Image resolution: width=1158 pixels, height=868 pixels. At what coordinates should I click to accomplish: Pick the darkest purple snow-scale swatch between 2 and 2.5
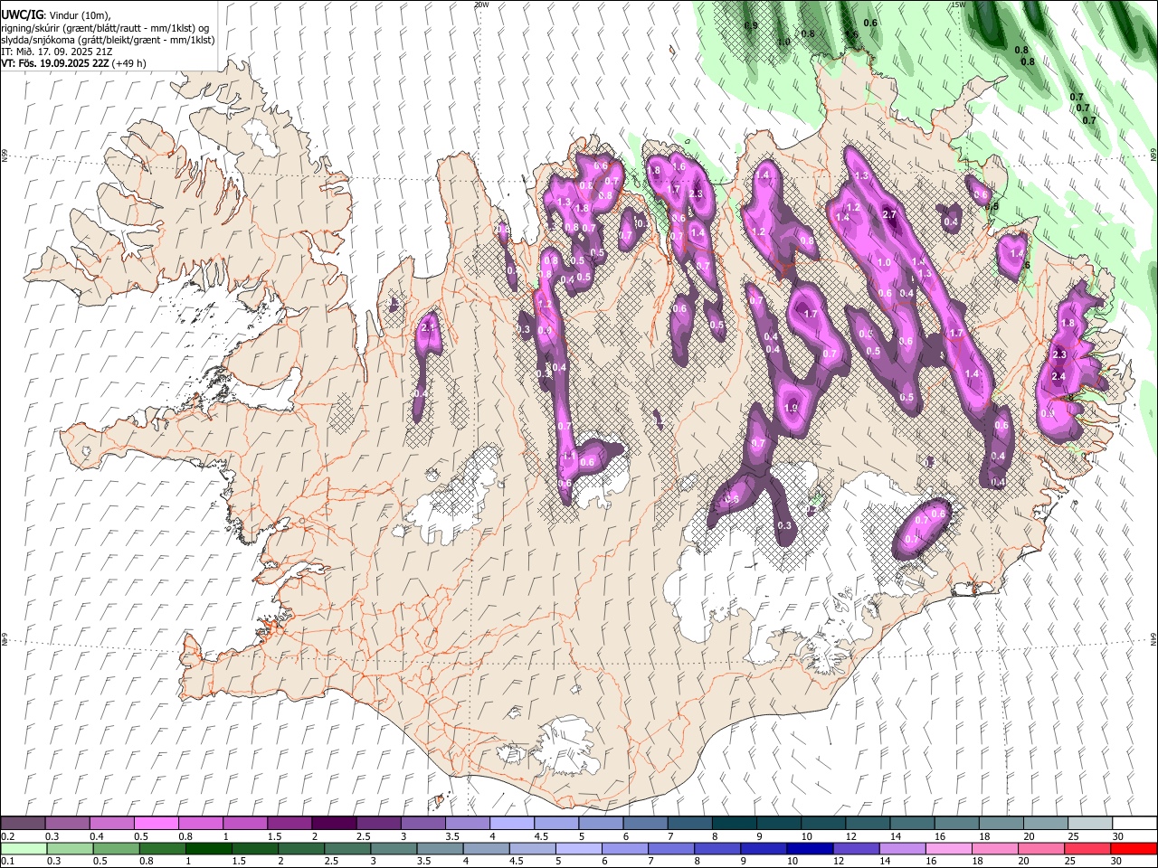point(333,824)
